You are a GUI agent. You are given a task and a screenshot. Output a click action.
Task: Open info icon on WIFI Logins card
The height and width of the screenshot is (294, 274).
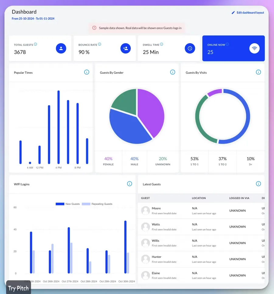tap(130, 184)
